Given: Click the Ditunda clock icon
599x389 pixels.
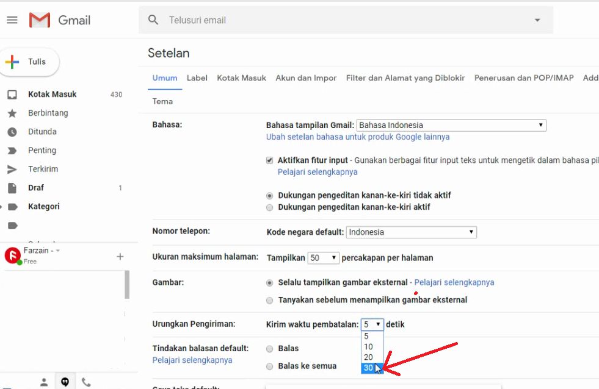Looking at the screenshot, I should point(12,132).
